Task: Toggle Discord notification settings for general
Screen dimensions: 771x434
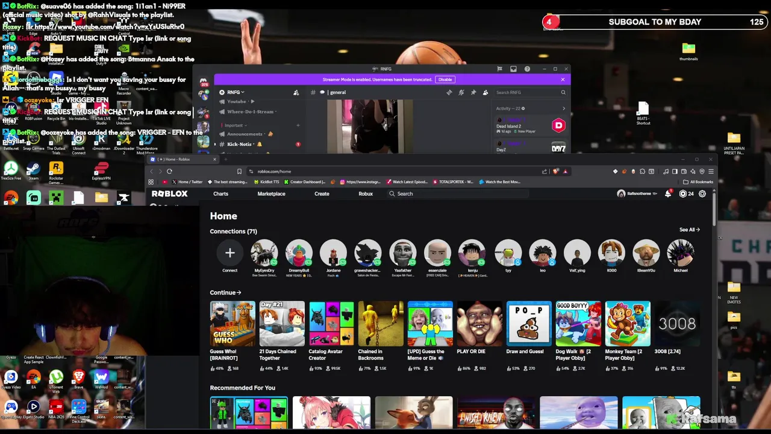Action: click(461, 92)
